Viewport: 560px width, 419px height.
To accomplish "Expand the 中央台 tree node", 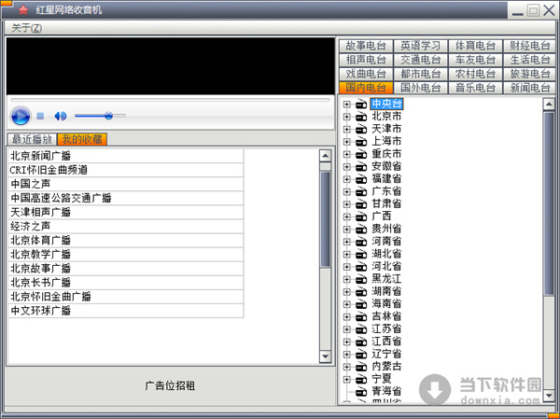I will (346, 104).
